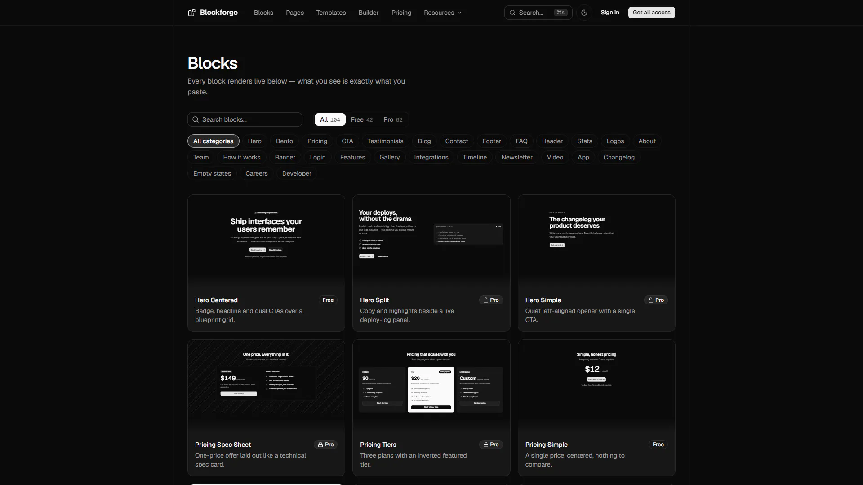Filter by the Testimonials category chip
Image resolution: width=863 pixels, height=485 pixels.
[386, 141]
